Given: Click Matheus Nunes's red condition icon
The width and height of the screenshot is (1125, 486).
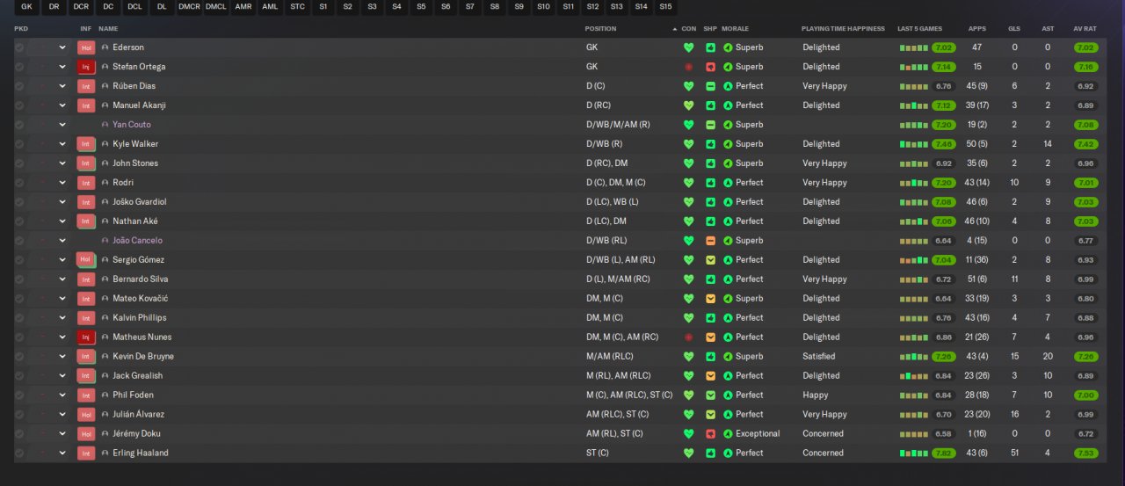Looking at the screenshot, I should (688, 337).
